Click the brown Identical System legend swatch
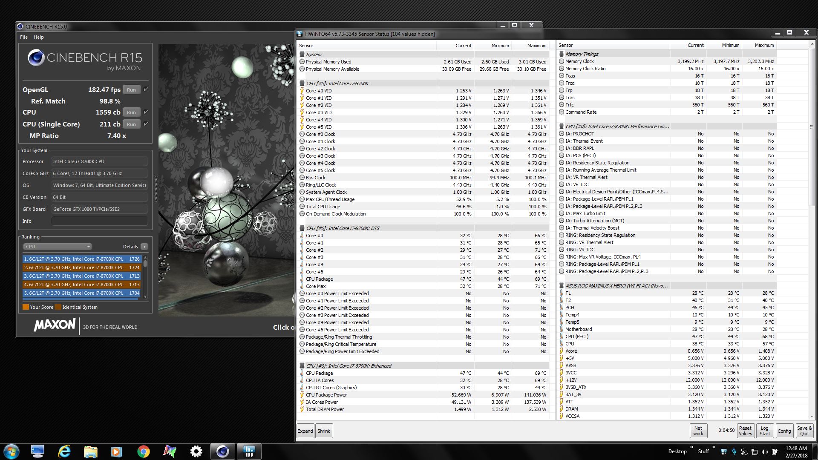Viewport: 818px width, 460px height. coord(58,307)
